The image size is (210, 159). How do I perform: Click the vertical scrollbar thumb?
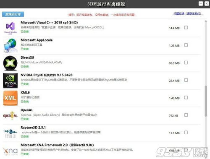(206, 101)
